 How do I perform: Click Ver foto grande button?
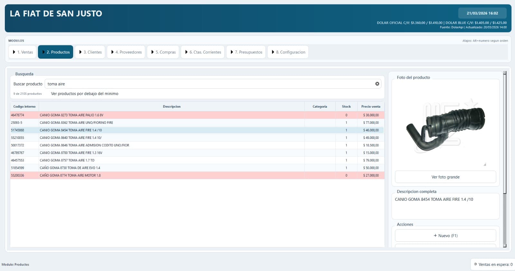pyautogui.click(x=445, y=177)
